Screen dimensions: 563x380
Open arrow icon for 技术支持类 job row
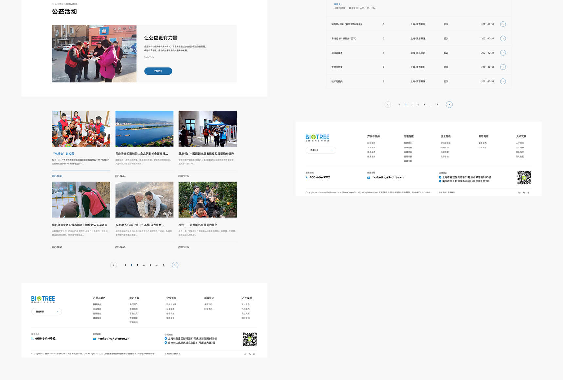[503, 82]
